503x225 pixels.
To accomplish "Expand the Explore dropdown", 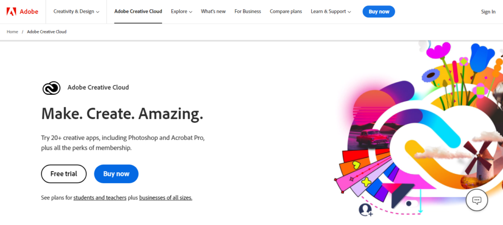I will pos(182,12).
